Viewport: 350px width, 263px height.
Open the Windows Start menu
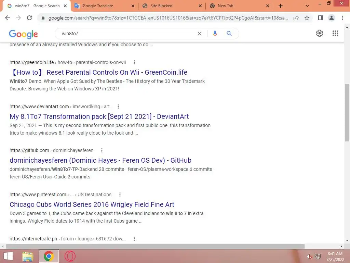[x=8, y=256]
